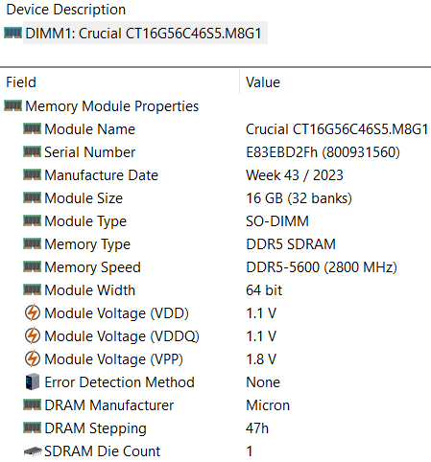This screenshot has width=431, height=462.
Task: Click the Module Voltage (VDD) lightning icon
Action: click(x=33, y=312)
